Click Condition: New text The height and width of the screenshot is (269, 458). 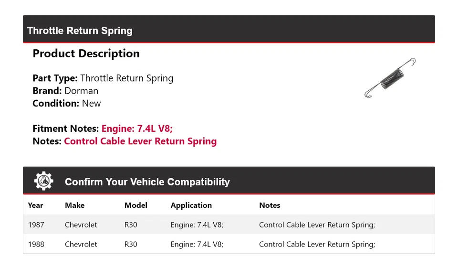tap(67, 103)
